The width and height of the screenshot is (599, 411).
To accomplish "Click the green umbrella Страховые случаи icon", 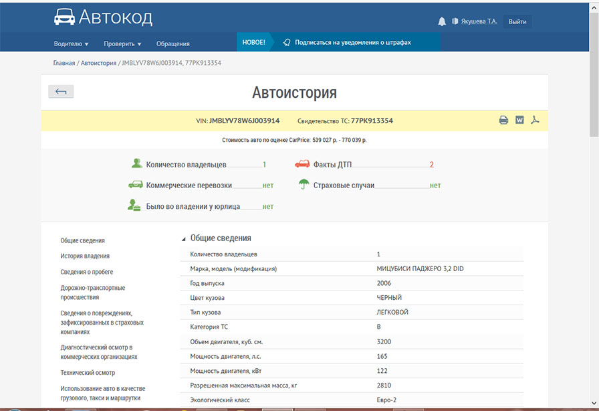I will click(303, 185).
